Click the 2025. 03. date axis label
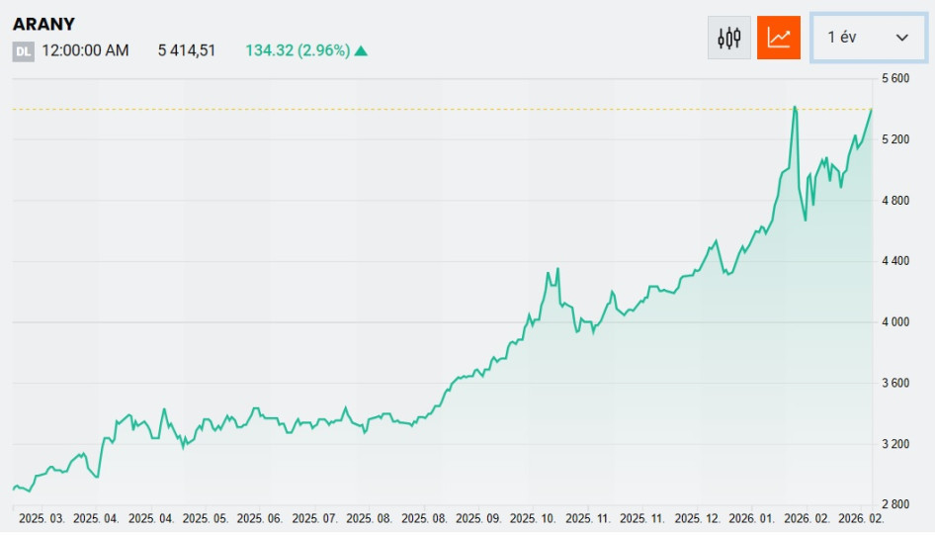Image resolution: width=935 pixels, height=535 pixels. pyautogui.click(x=42, y=518)
